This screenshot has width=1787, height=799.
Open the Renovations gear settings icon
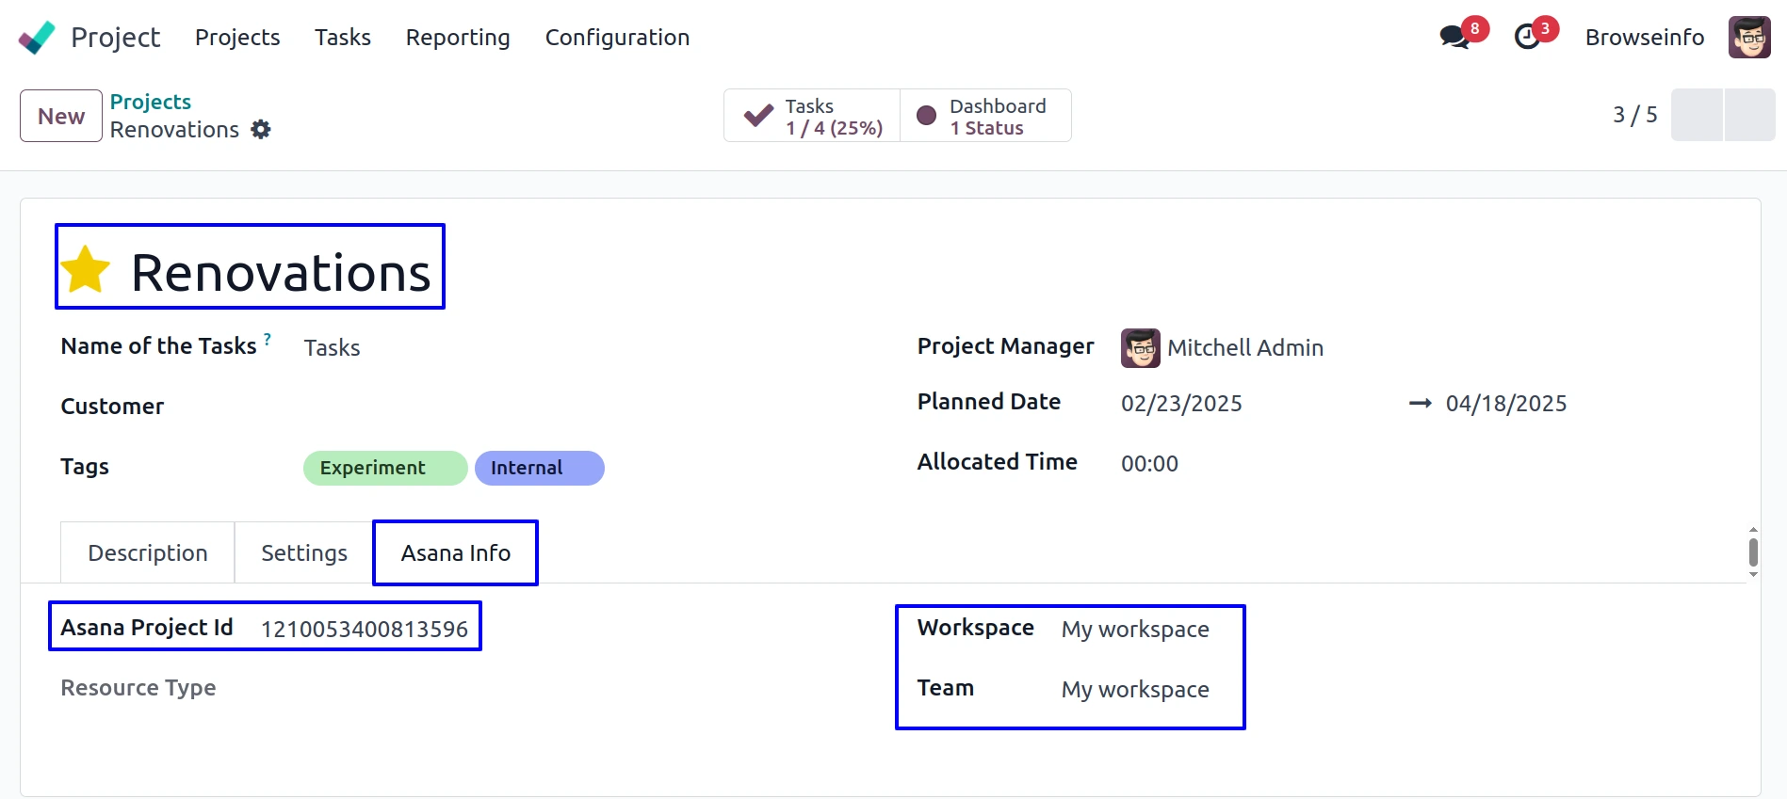point(261,130)
